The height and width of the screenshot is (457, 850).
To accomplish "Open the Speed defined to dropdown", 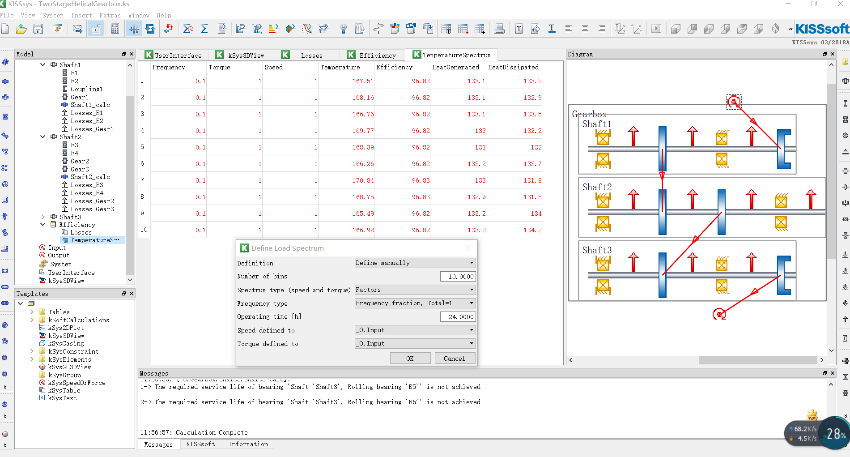I will coord(415,330).
